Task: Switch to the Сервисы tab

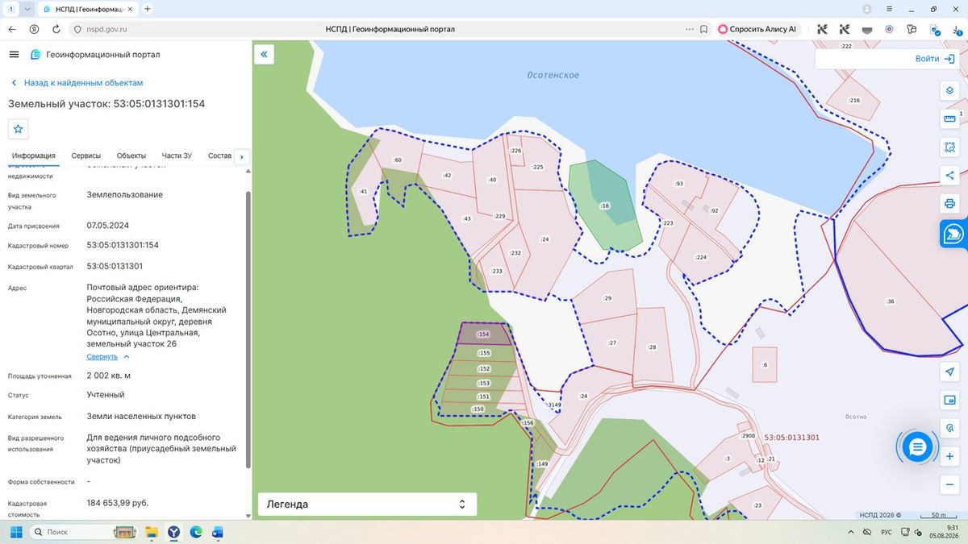Action: coord(86,156)
